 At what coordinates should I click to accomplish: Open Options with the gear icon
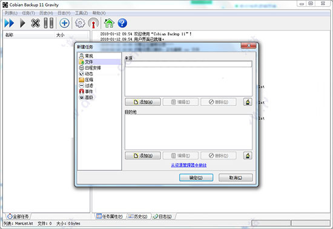(x=80, y=23)
